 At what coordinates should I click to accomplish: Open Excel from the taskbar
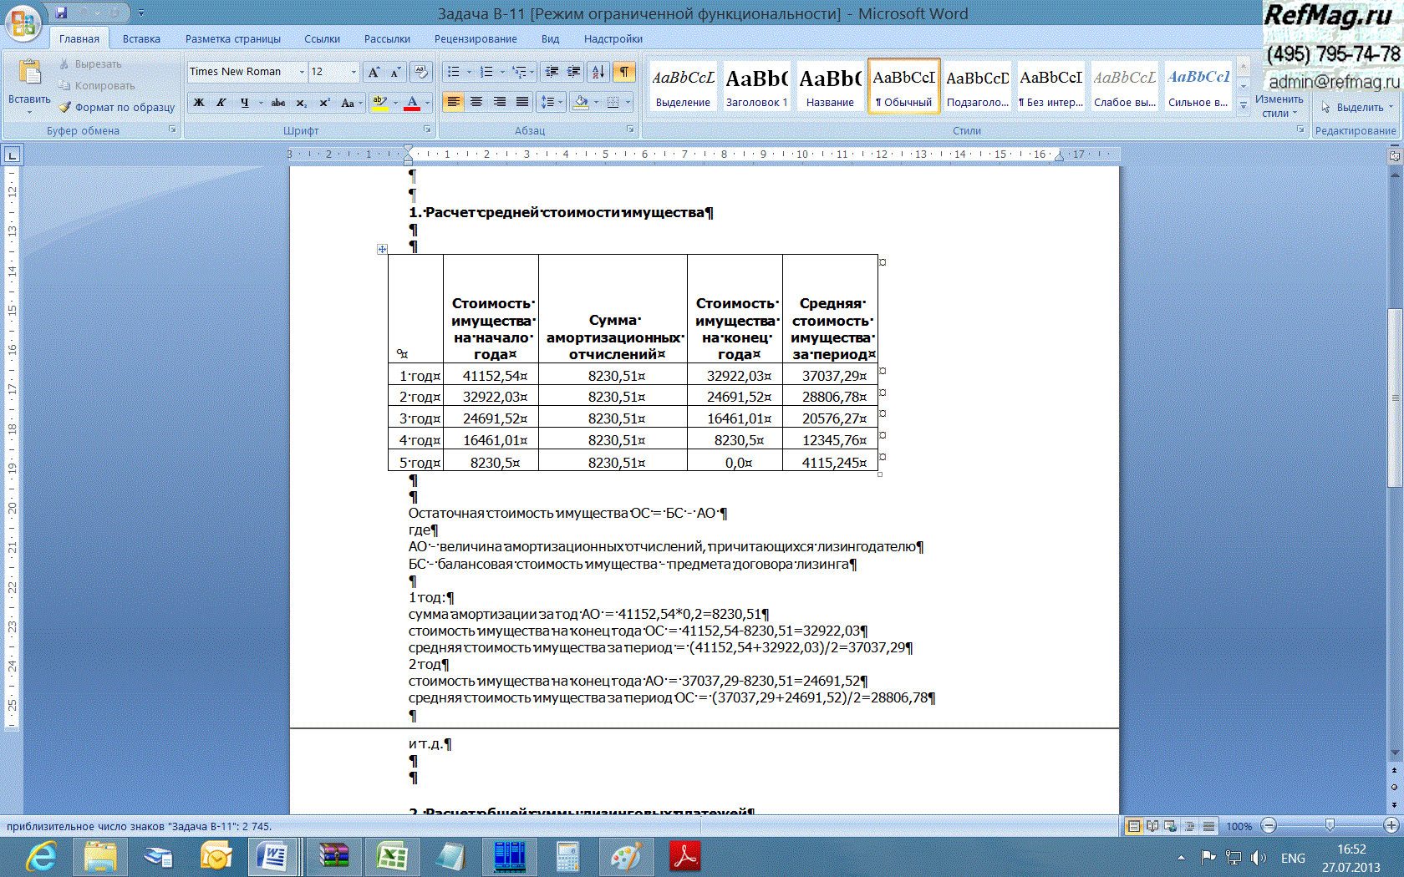391,857
